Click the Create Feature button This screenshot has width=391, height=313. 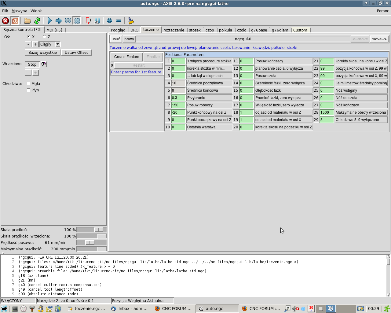pos(127,57)
